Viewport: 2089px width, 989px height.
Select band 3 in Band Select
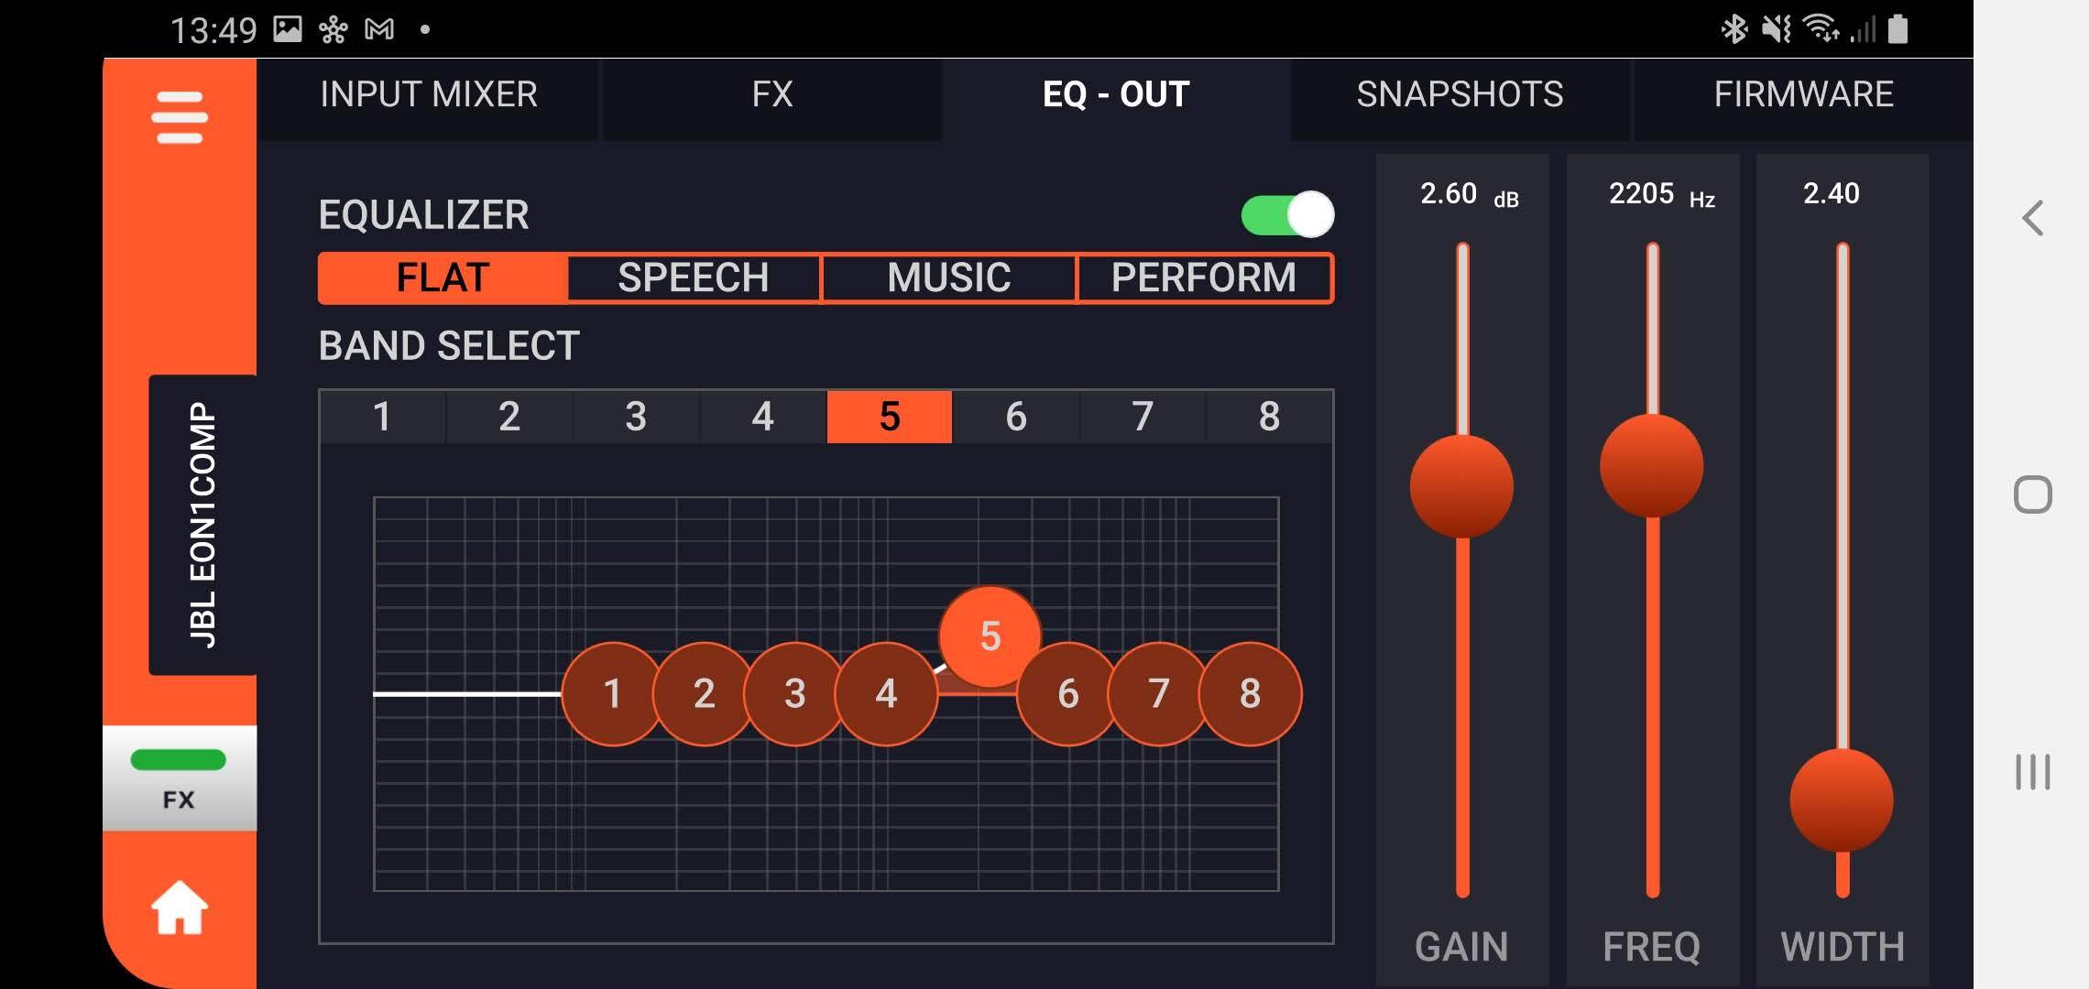tap(636, 417)
